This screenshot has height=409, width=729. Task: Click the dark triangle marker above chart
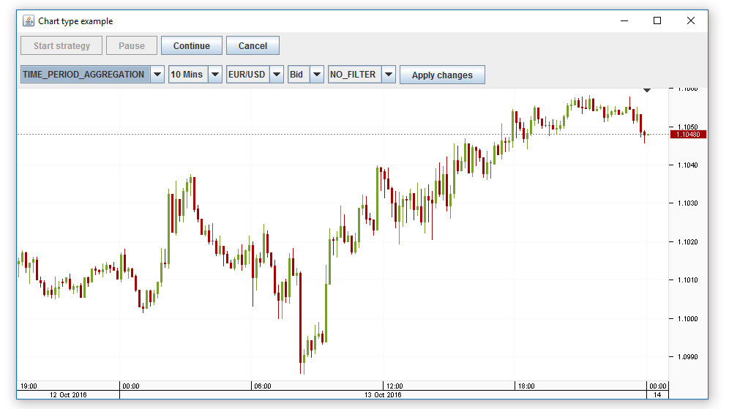[x=647, y=90]
